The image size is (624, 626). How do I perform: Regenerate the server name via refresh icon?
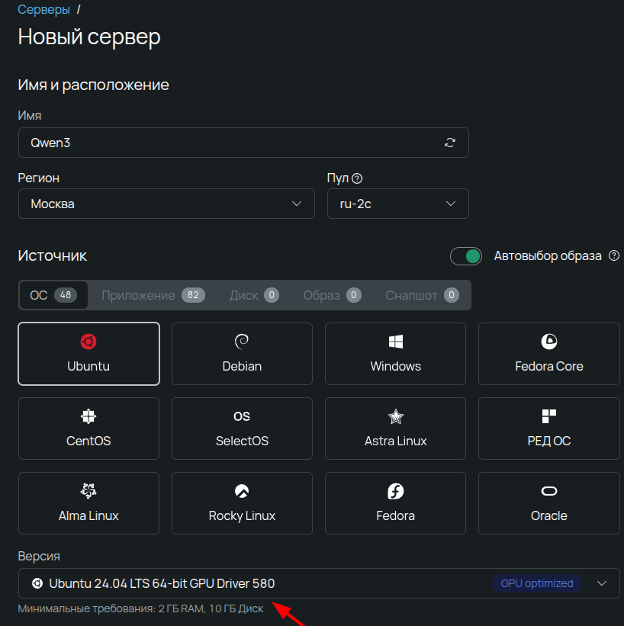click(x=452, y=143)
